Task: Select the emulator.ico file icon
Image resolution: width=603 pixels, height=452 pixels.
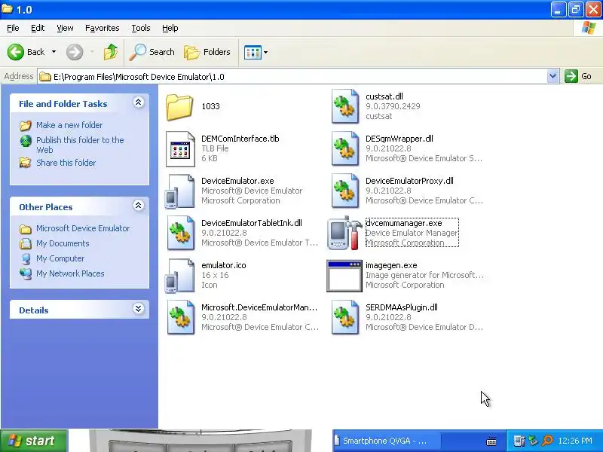Action: point(179,276)
